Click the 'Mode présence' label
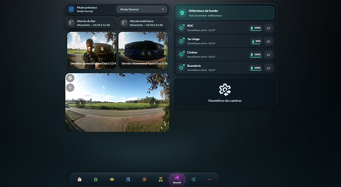The height and width of the screenshot is (187, 341). click(x=87, y=7)
